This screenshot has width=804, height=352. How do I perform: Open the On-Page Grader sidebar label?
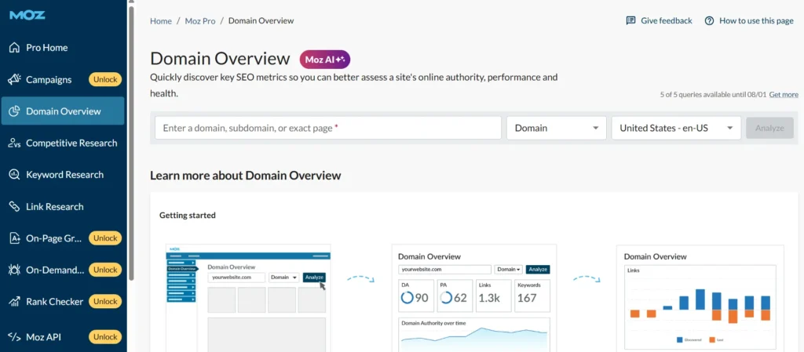tap(55, 238)
